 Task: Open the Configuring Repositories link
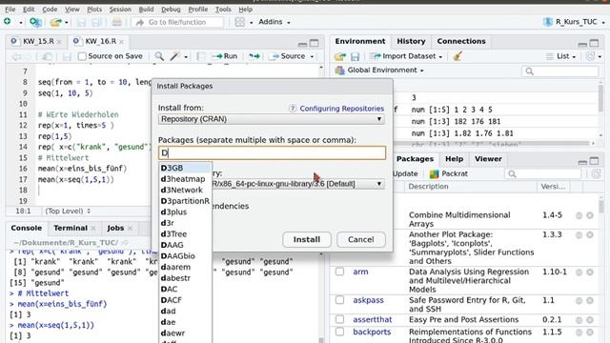click(x=341, y=109)
